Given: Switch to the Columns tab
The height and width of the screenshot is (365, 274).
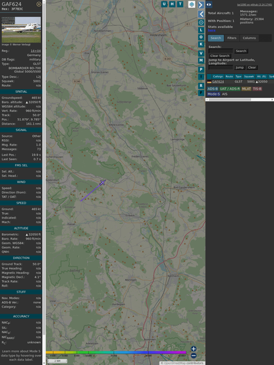Looking at the screenshot, I should point(250,38).
